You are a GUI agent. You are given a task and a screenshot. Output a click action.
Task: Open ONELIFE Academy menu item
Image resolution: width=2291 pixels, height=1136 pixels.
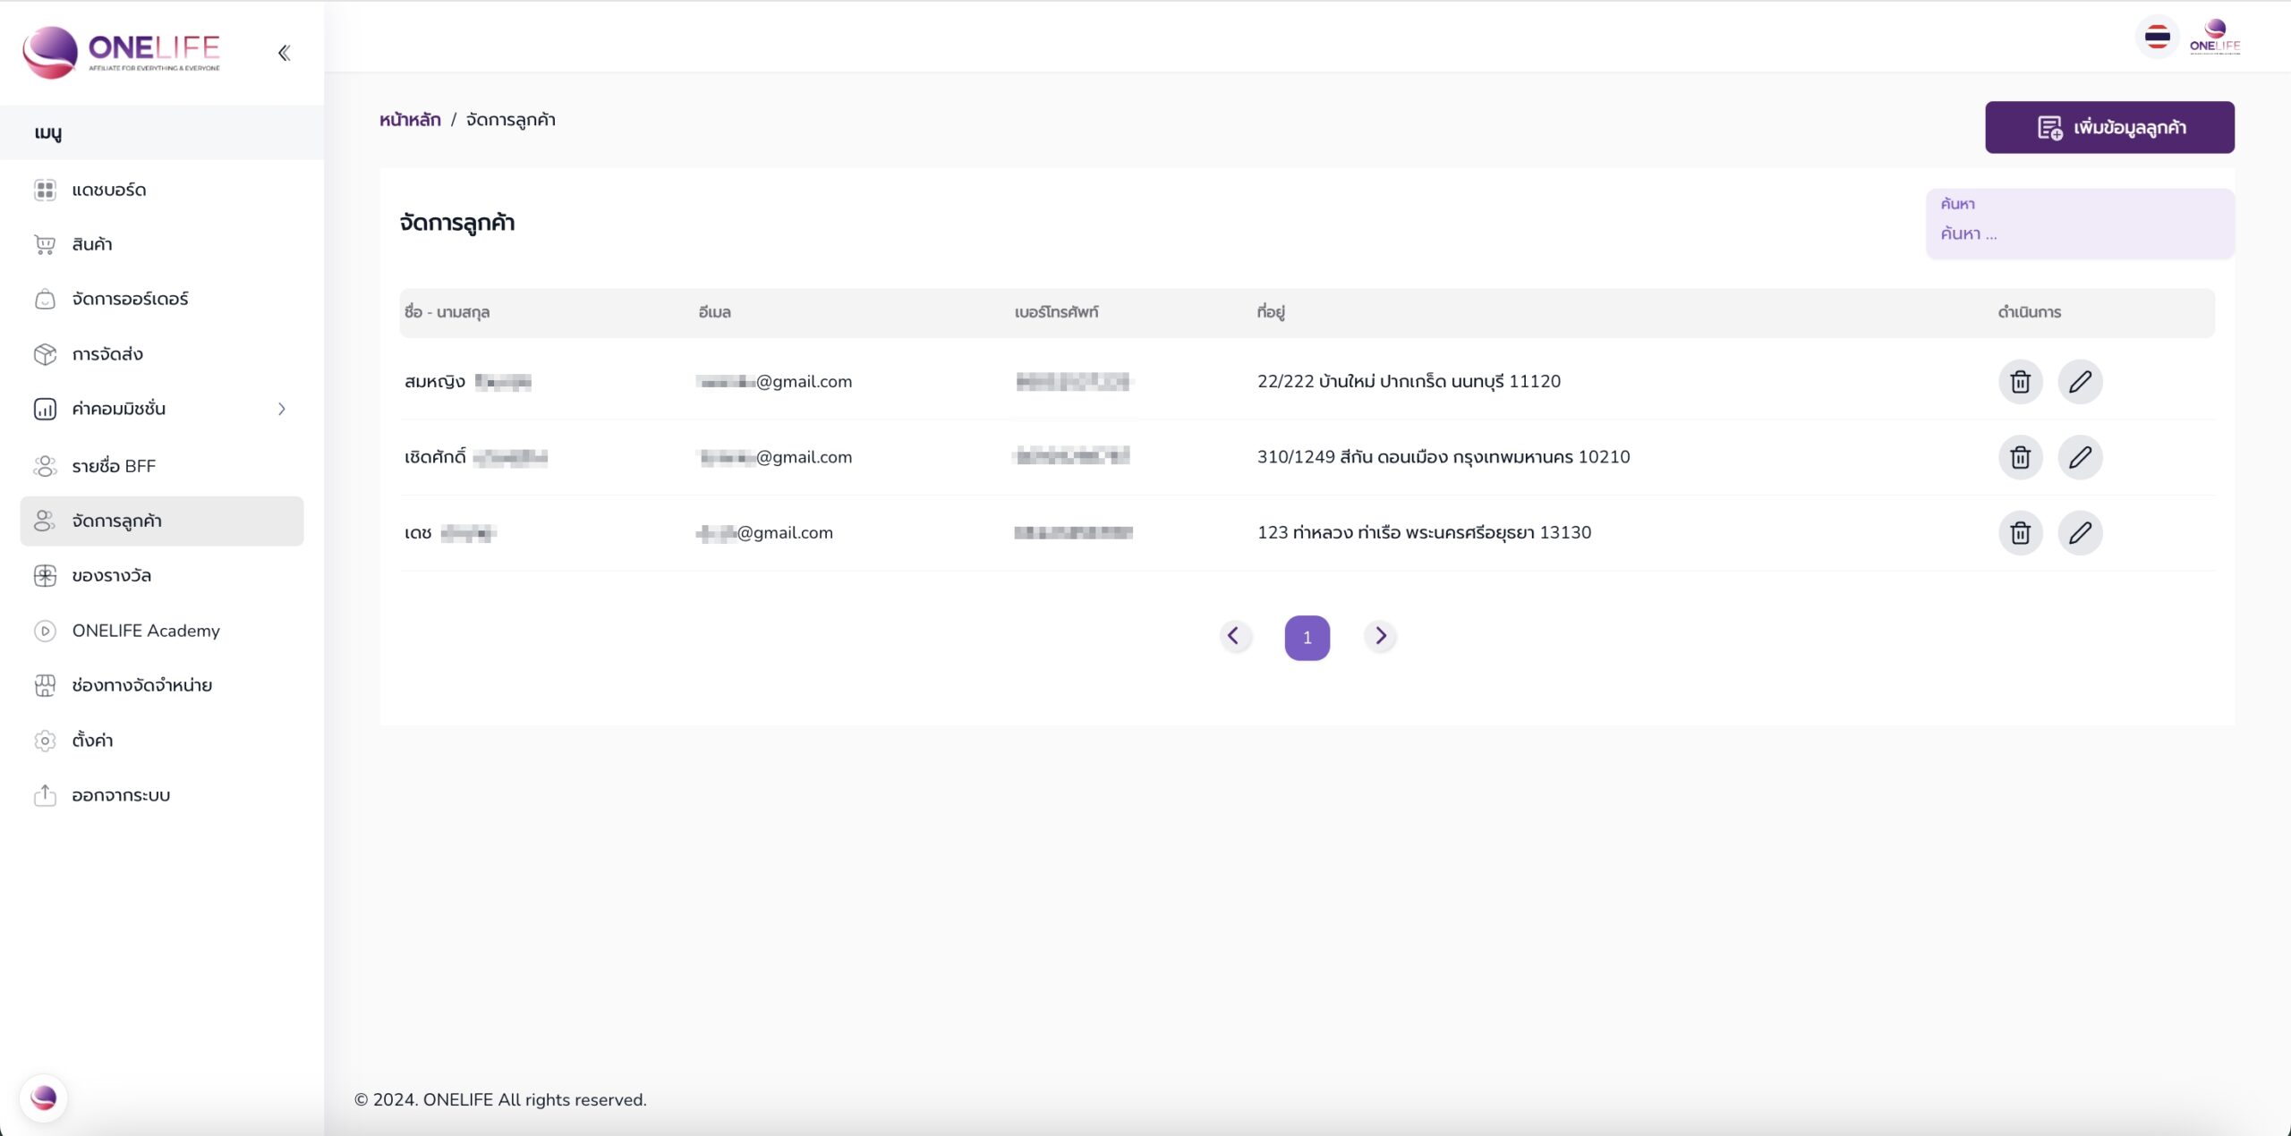146,631
